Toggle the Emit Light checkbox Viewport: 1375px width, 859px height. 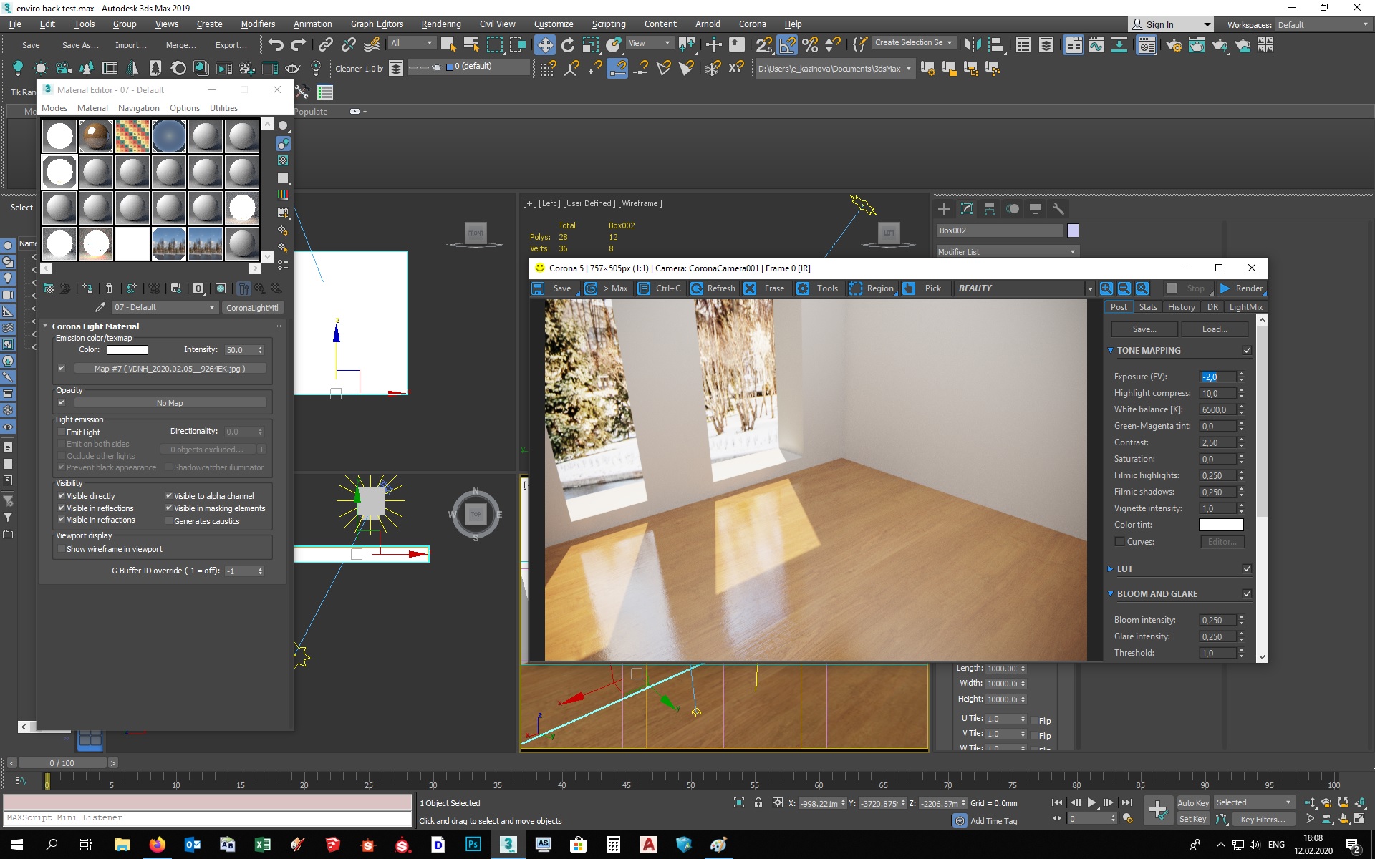coord(62,432)
